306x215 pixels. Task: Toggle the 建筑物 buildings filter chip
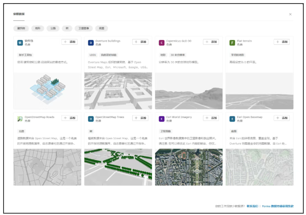pos(21,28)
